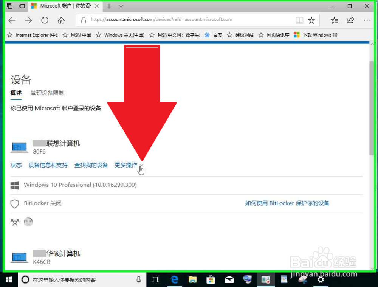
Task: Select the Microsoft 帐户 browser tab
Action: tap(65, 6)
